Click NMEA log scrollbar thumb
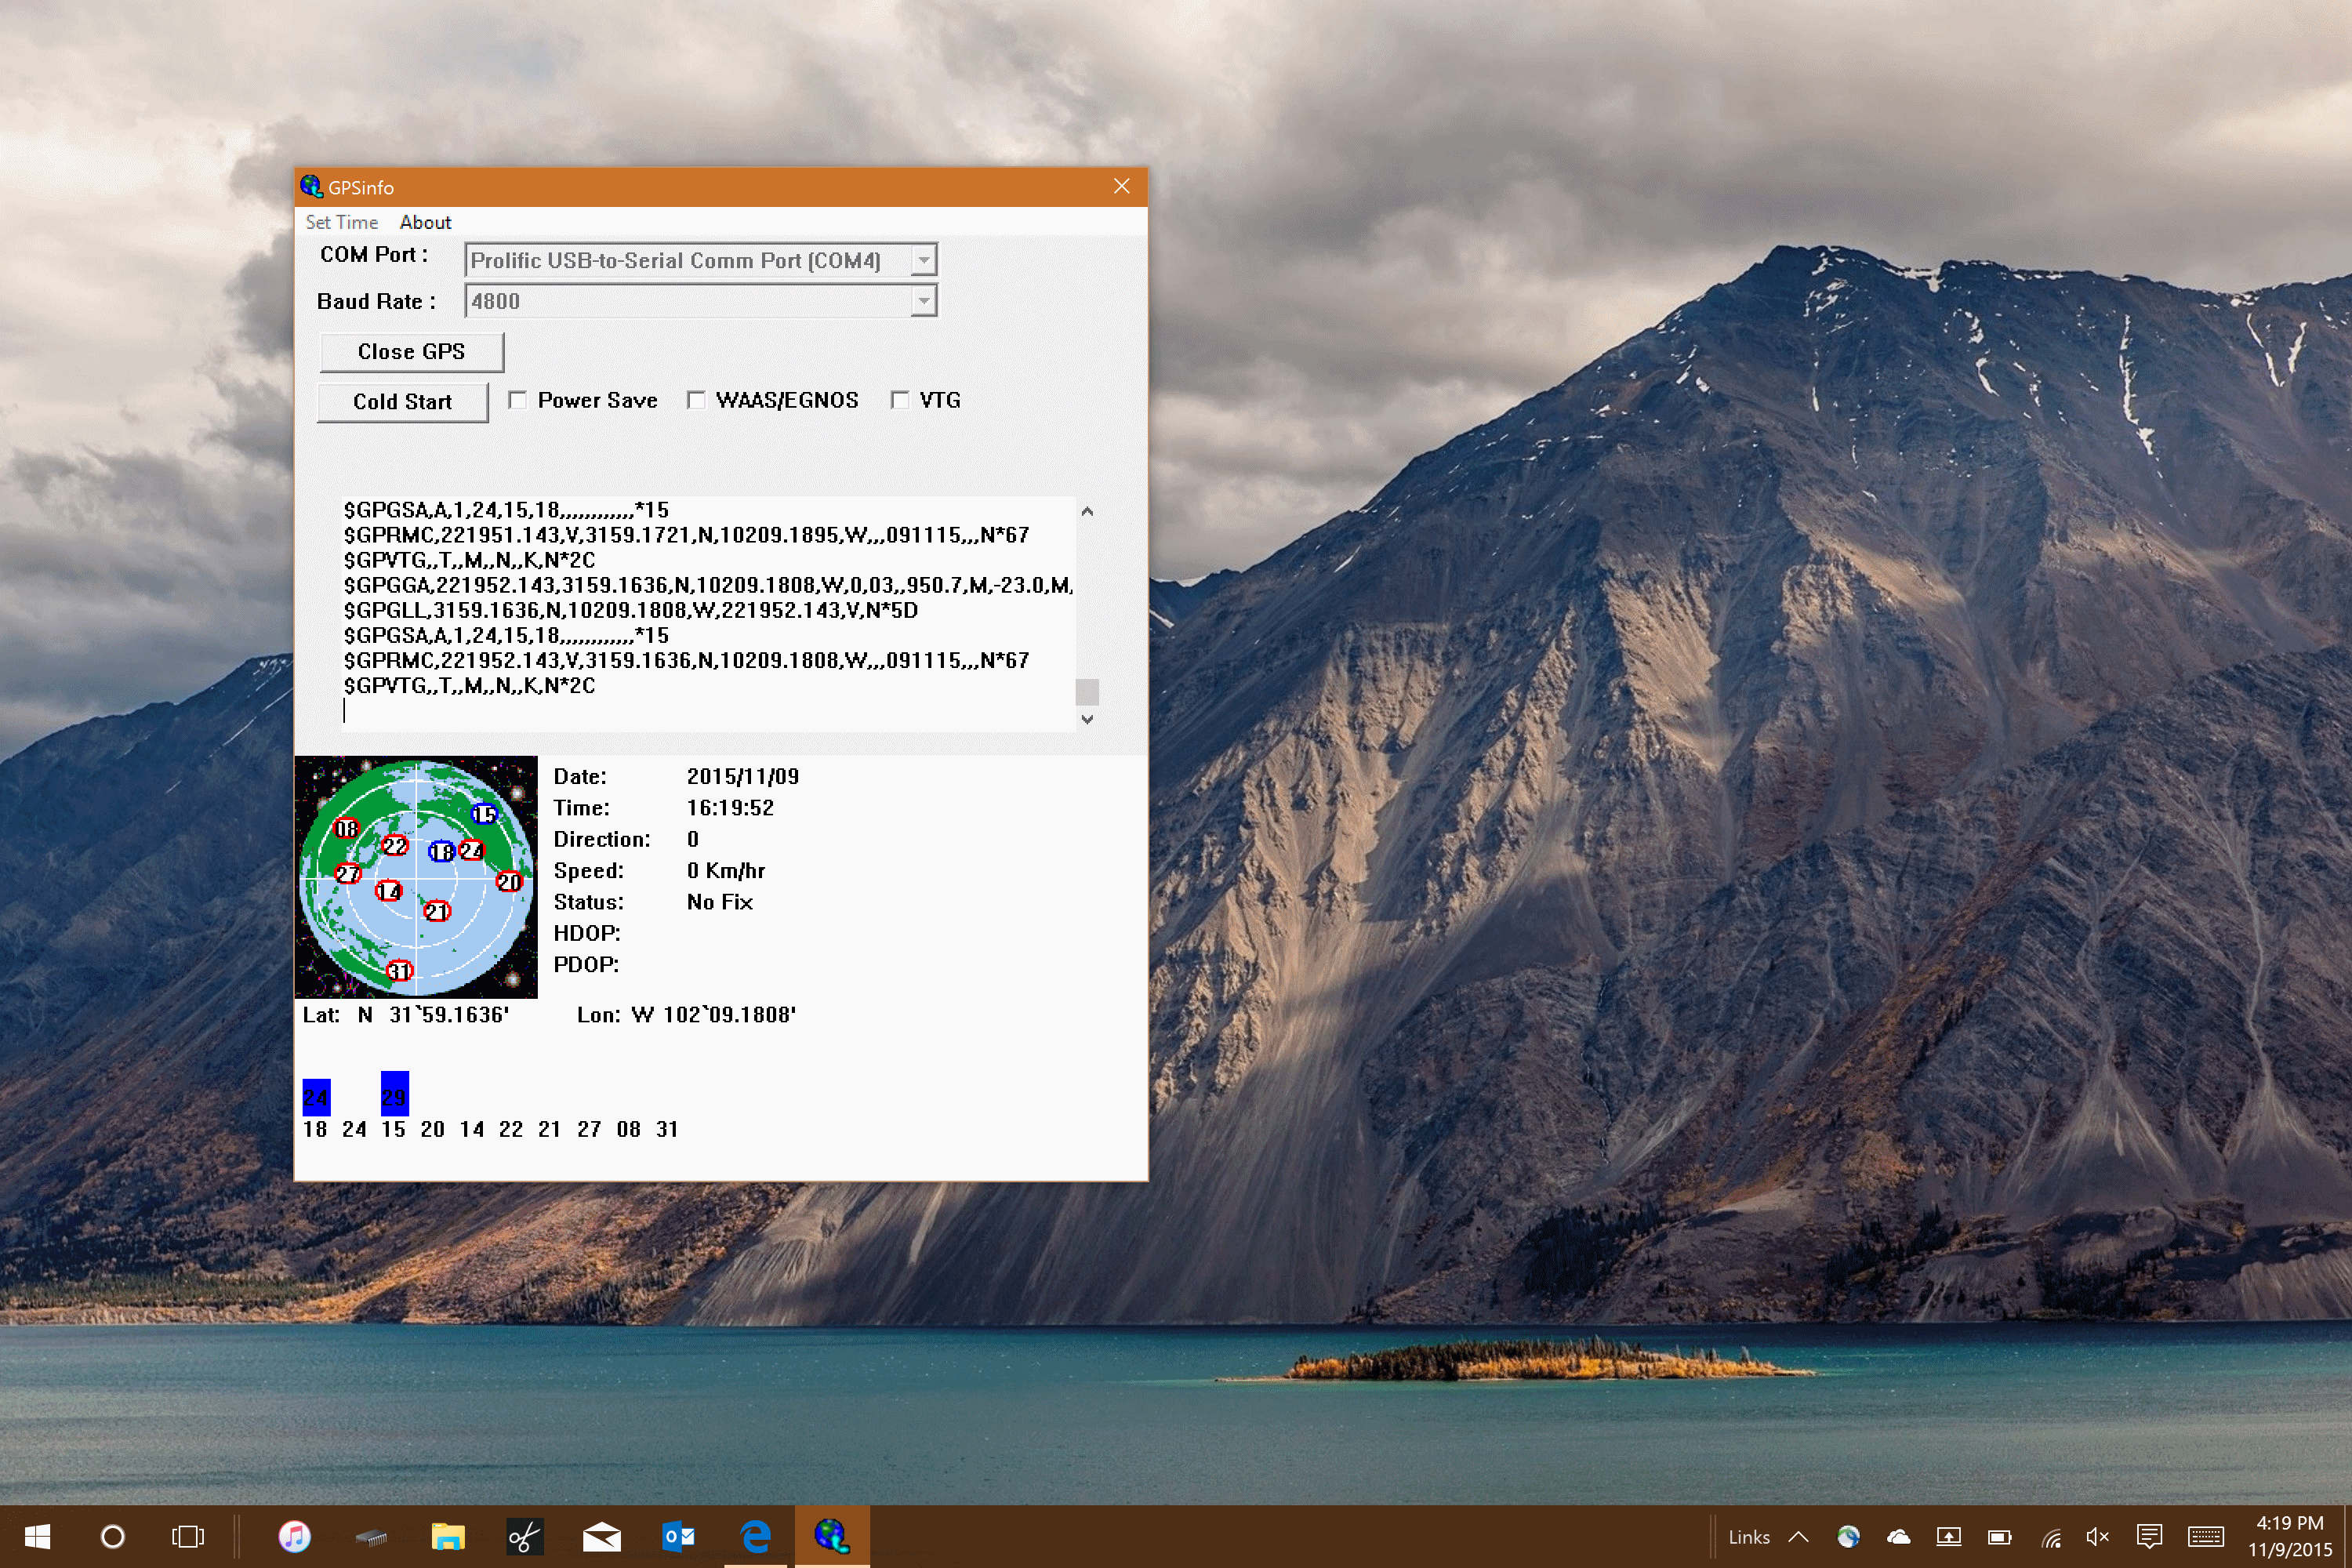 (x=1087, y=692)
